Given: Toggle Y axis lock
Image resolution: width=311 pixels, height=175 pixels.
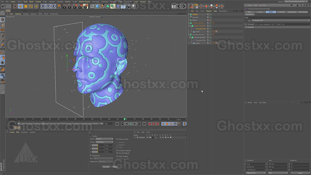Looking at the screenshot, I should [x=48, y=6].
